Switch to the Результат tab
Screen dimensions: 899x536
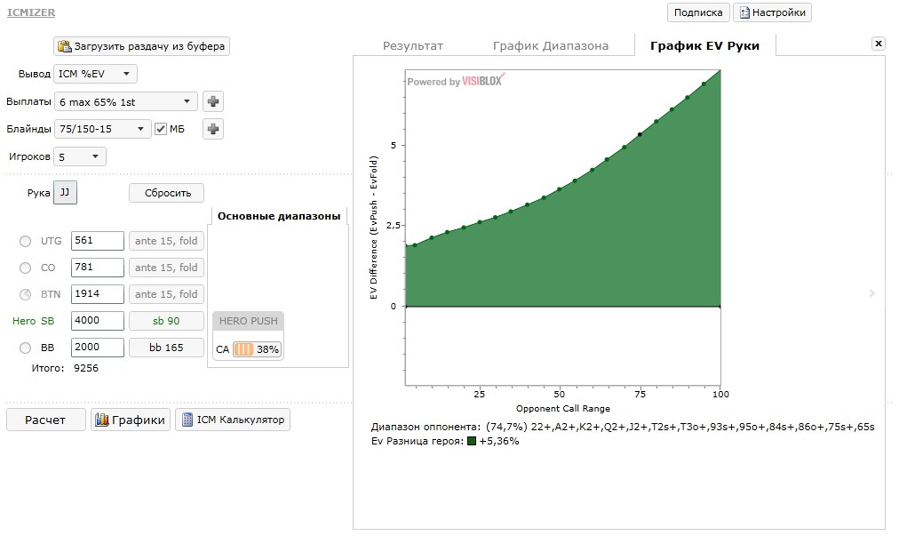tap(412, 46)
